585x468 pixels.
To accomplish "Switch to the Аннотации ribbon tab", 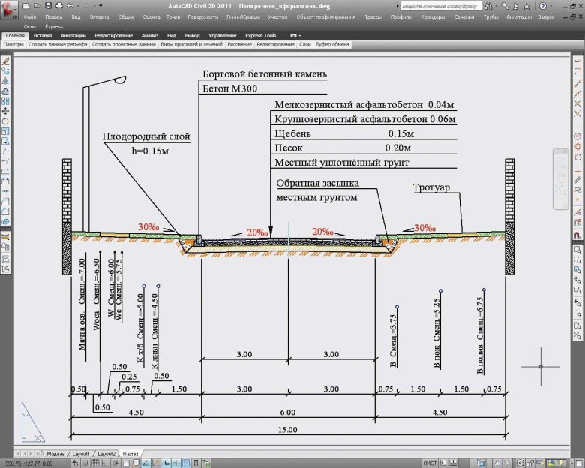I will (x=73, y=35).
